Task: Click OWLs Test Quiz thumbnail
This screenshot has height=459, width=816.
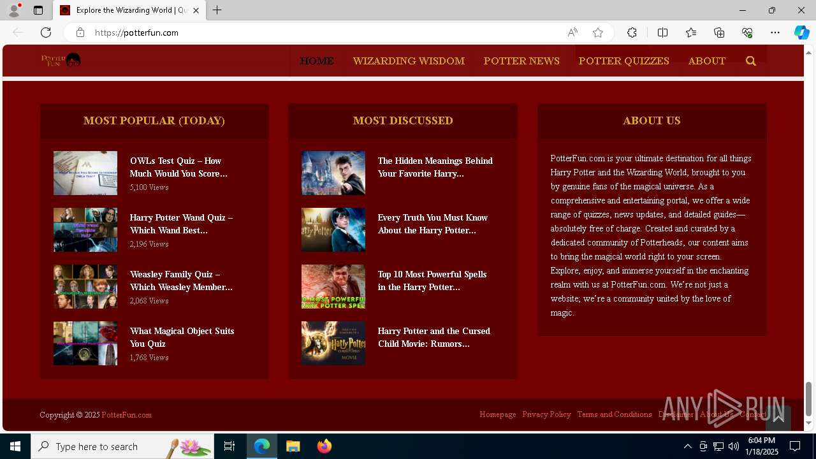Action: [85, 173]
